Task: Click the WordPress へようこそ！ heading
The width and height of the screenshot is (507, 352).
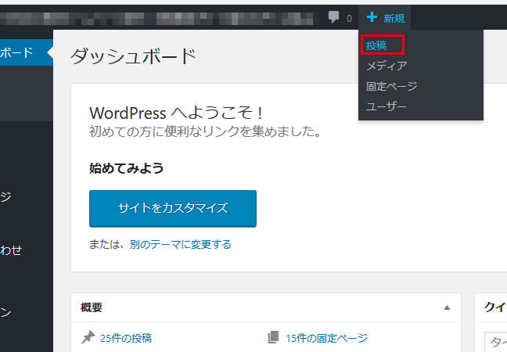Action: tap(177, 113)
